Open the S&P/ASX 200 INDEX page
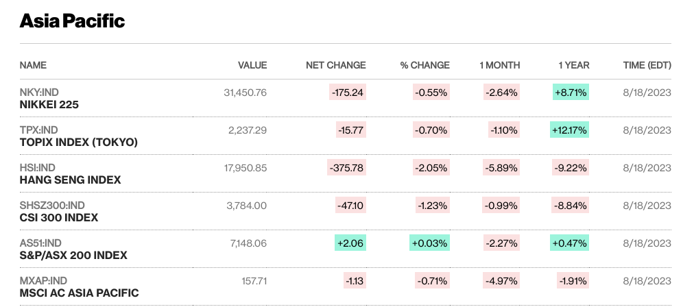Screen dimensions: 694x307 (x=73, y=255)
